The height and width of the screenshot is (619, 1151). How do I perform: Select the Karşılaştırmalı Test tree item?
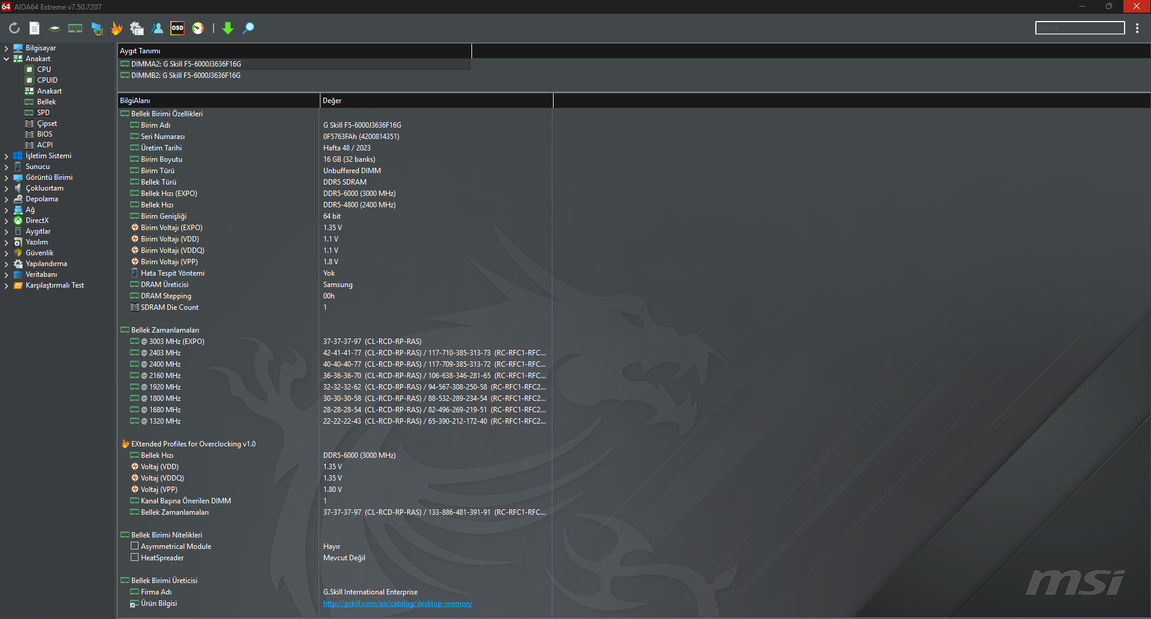[x=55, y=285]
